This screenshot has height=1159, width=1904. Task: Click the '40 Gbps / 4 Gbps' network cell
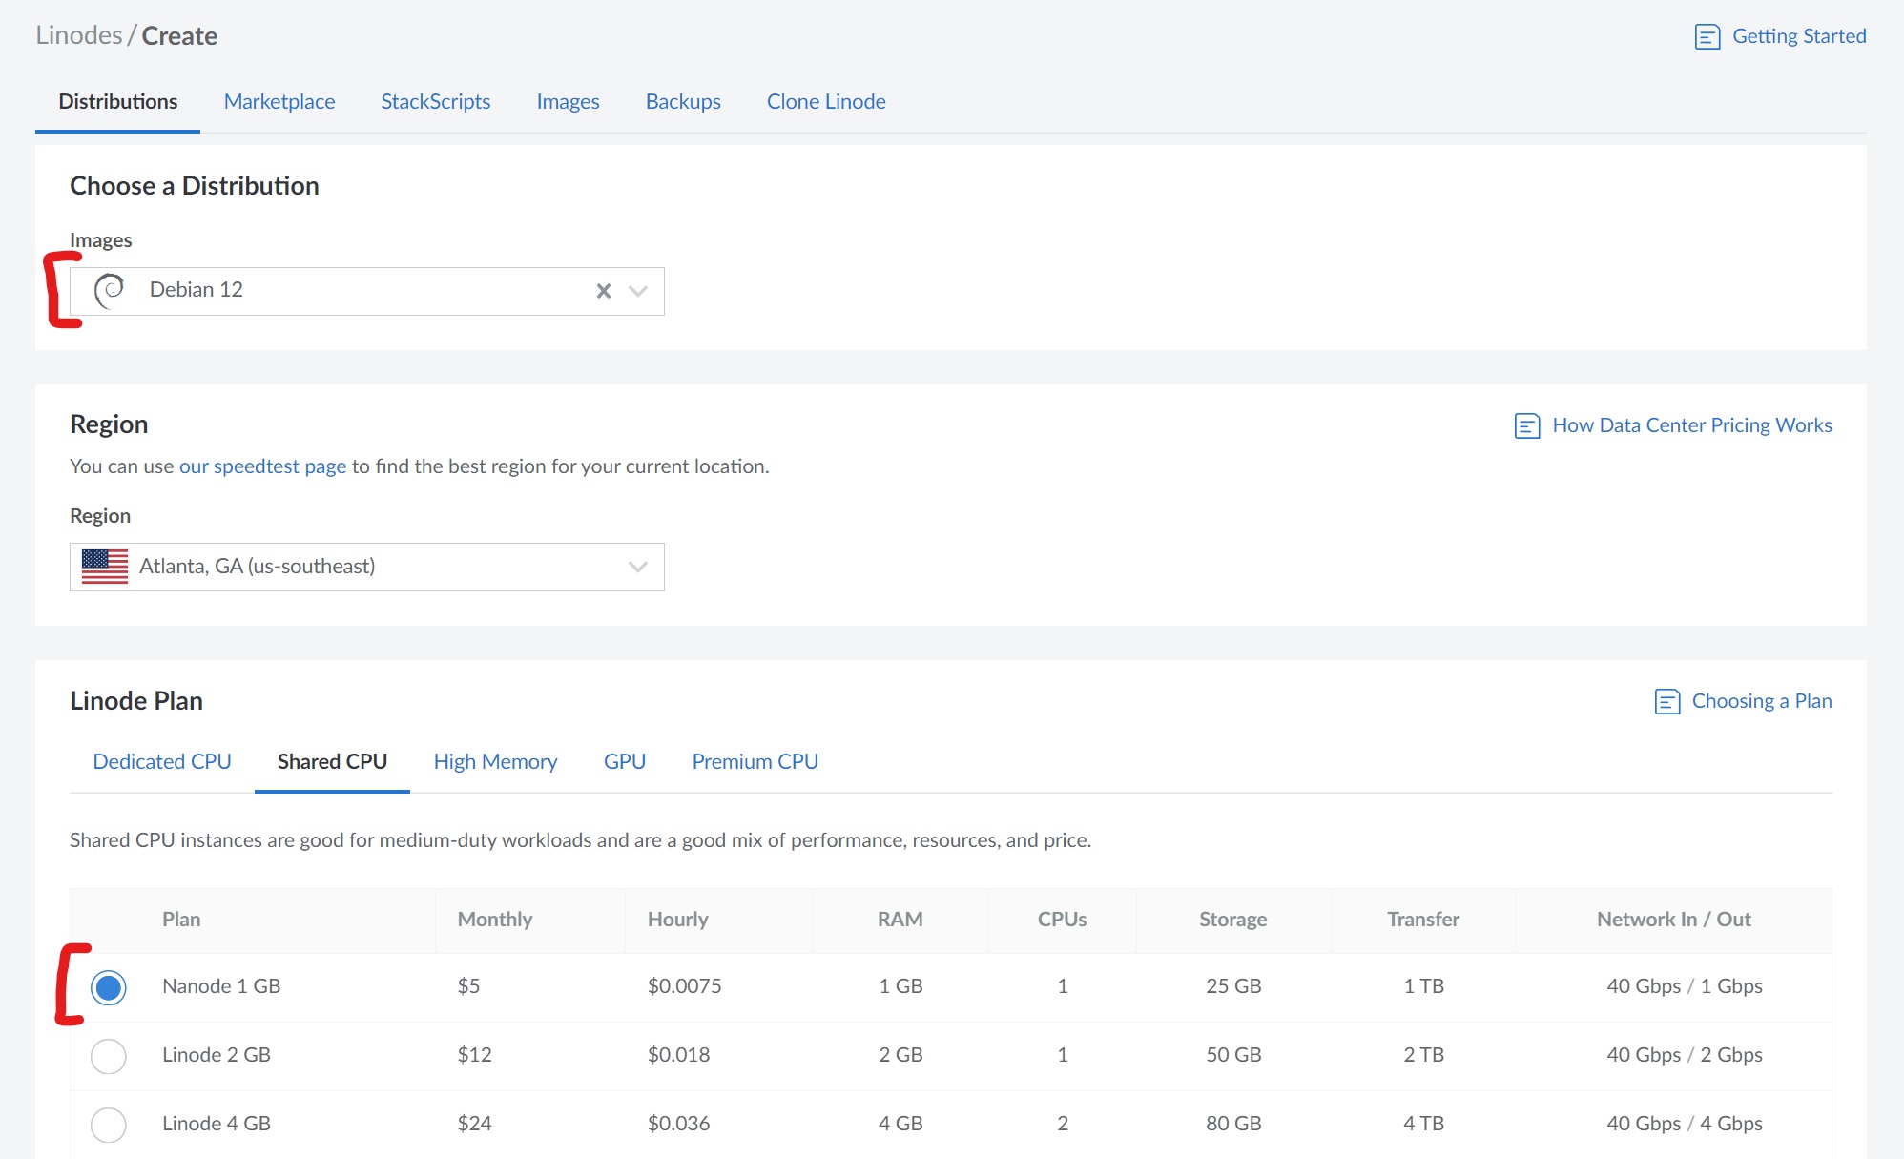pos(1685,1124)
